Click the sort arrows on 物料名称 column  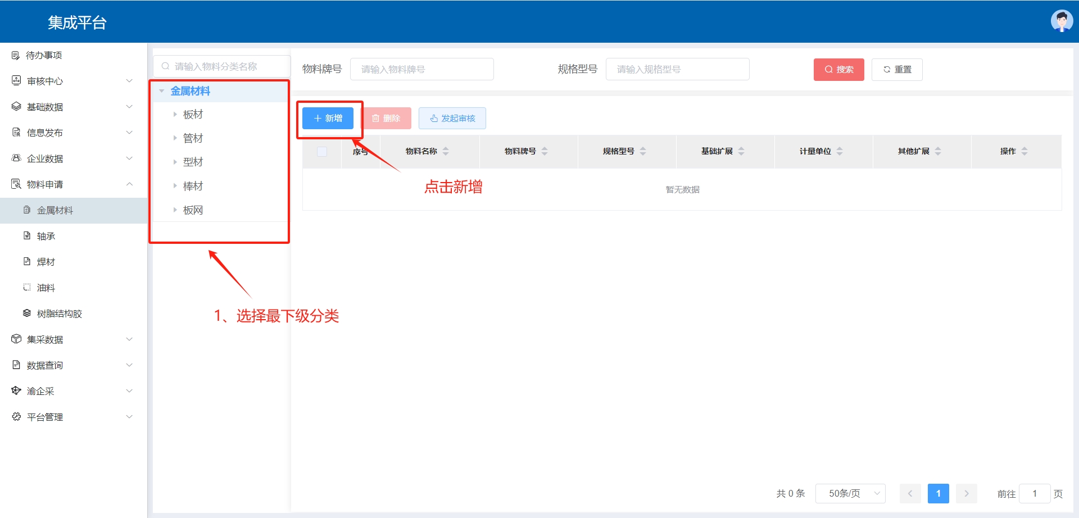[446, 151]
